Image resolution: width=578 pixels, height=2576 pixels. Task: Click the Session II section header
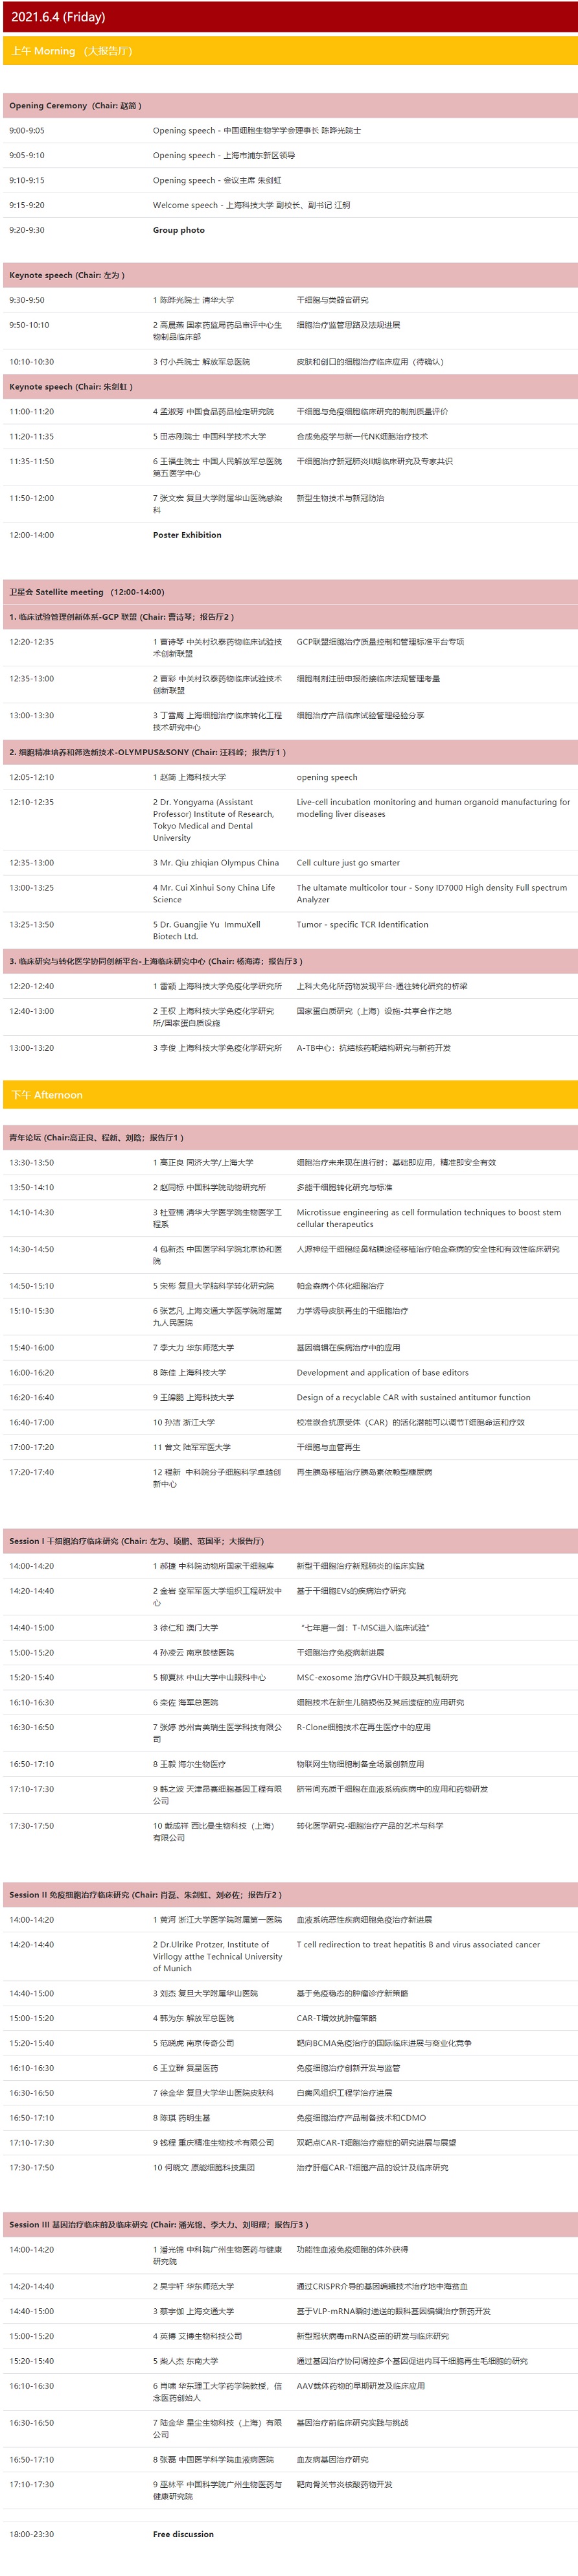coord(145,1894)
